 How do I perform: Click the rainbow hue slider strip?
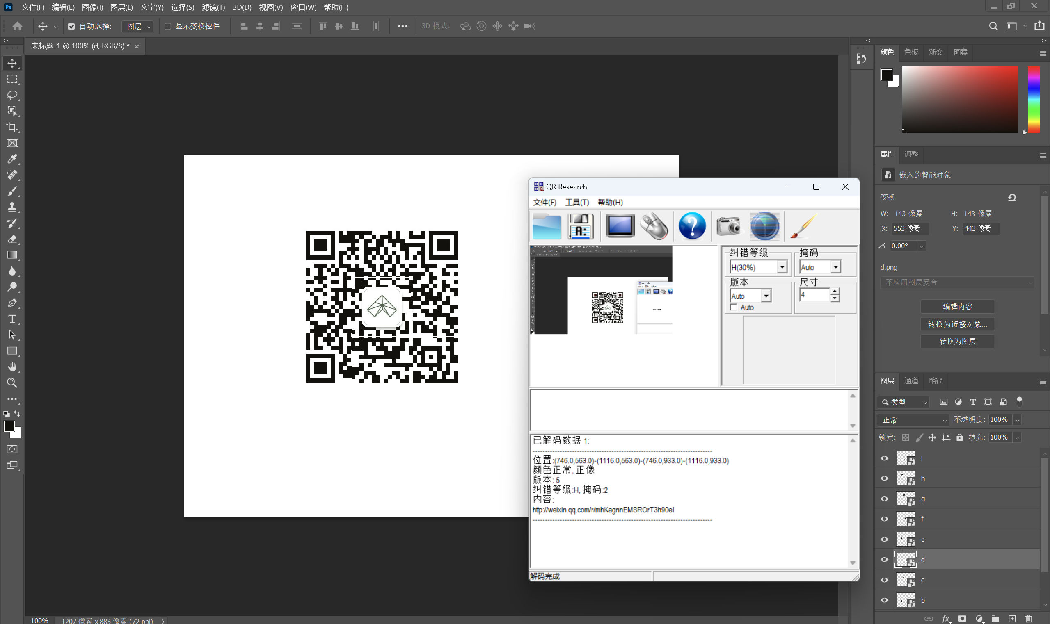(1034, 99)
